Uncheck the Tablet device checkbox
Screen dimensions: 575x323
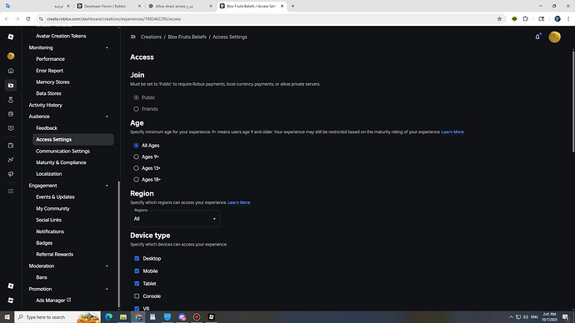[137, 283]
